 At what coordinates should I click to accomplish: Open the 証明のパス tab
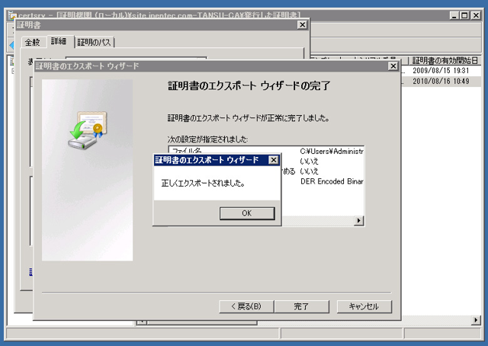95,42
